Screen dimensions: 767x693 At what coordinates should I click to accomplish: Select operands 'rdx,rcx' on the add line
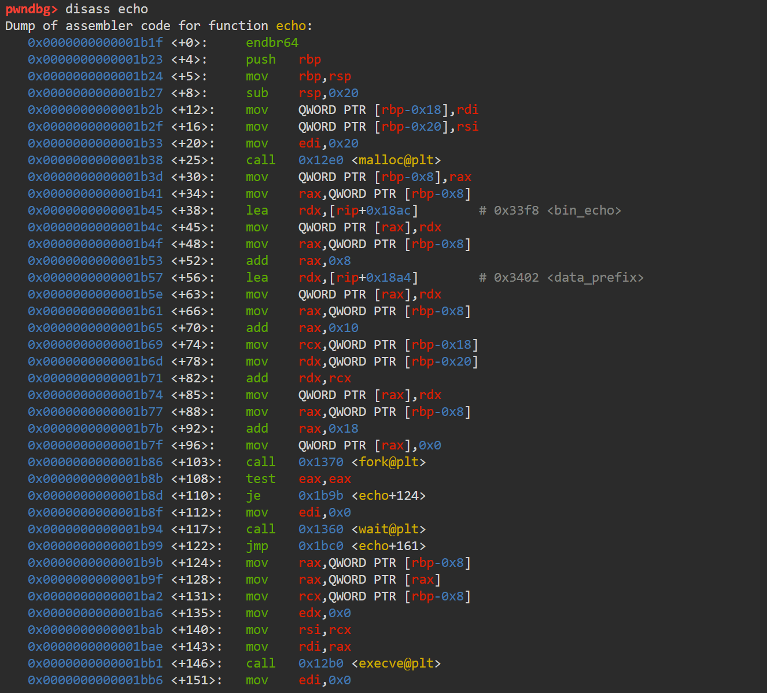pyautogui.click(x=325, y=378)
